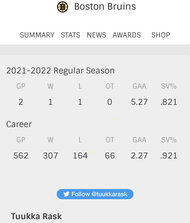Click career GAA value 2.27

(139, 156)
